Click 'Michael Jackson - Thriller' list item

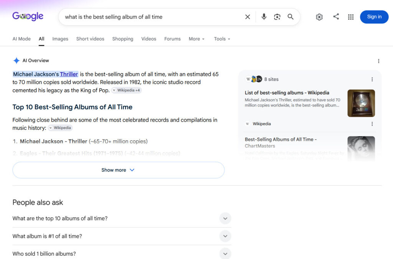pyautogui.click(x=83, y=141)
